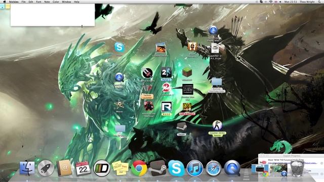324x182 pixels.
Task: Launch Google Chrome from the Dock
Action: click(x=139, y=168)
